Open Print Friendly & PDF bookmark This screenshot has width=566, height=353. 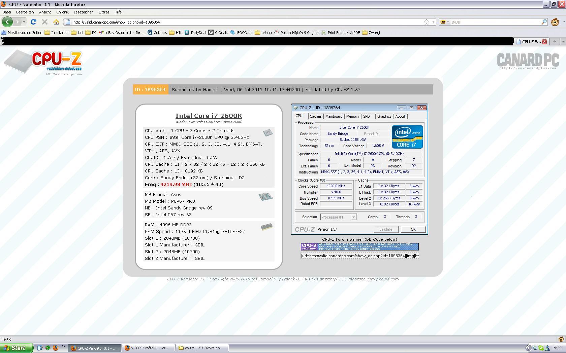(x=340, y=33)
